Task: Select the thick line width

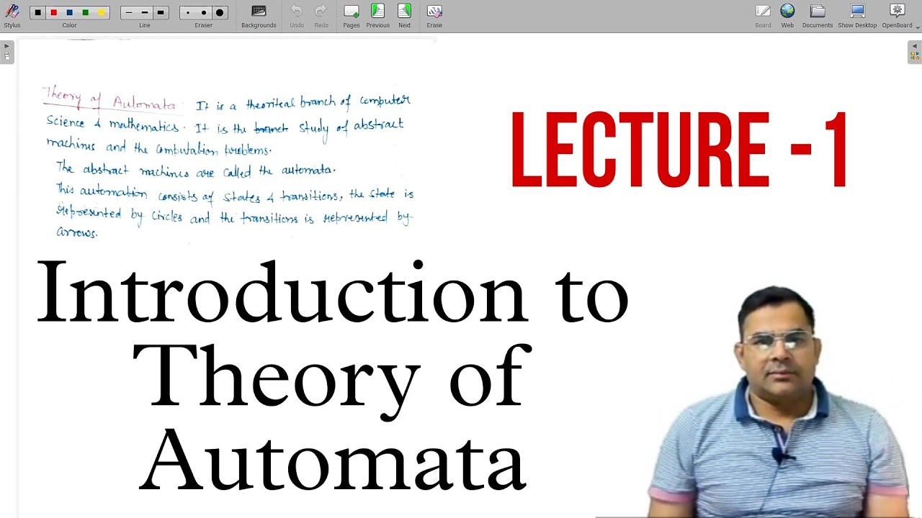Action: click(x=161, y=12)
